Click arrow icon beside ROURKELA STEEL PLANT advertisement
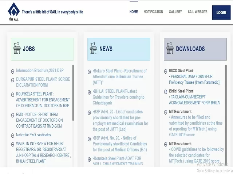233x174 pixels. [13, 95]
